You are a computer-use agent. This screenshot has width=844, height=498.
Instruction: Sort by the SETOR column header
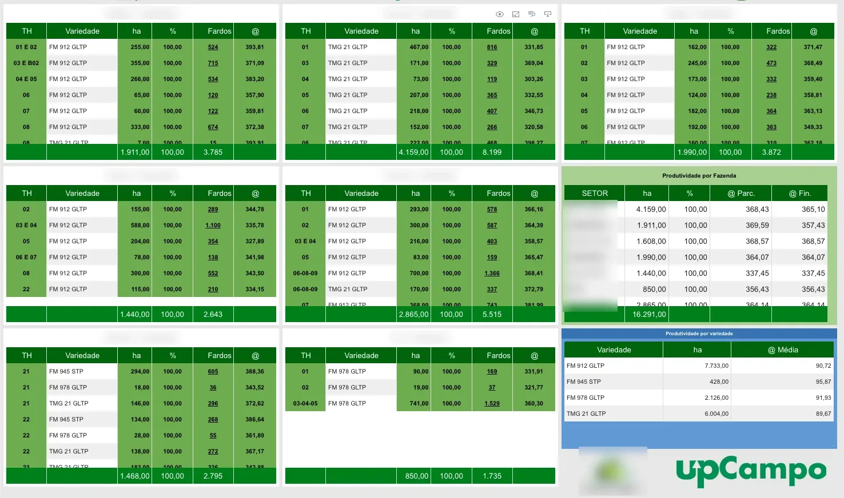595,193
